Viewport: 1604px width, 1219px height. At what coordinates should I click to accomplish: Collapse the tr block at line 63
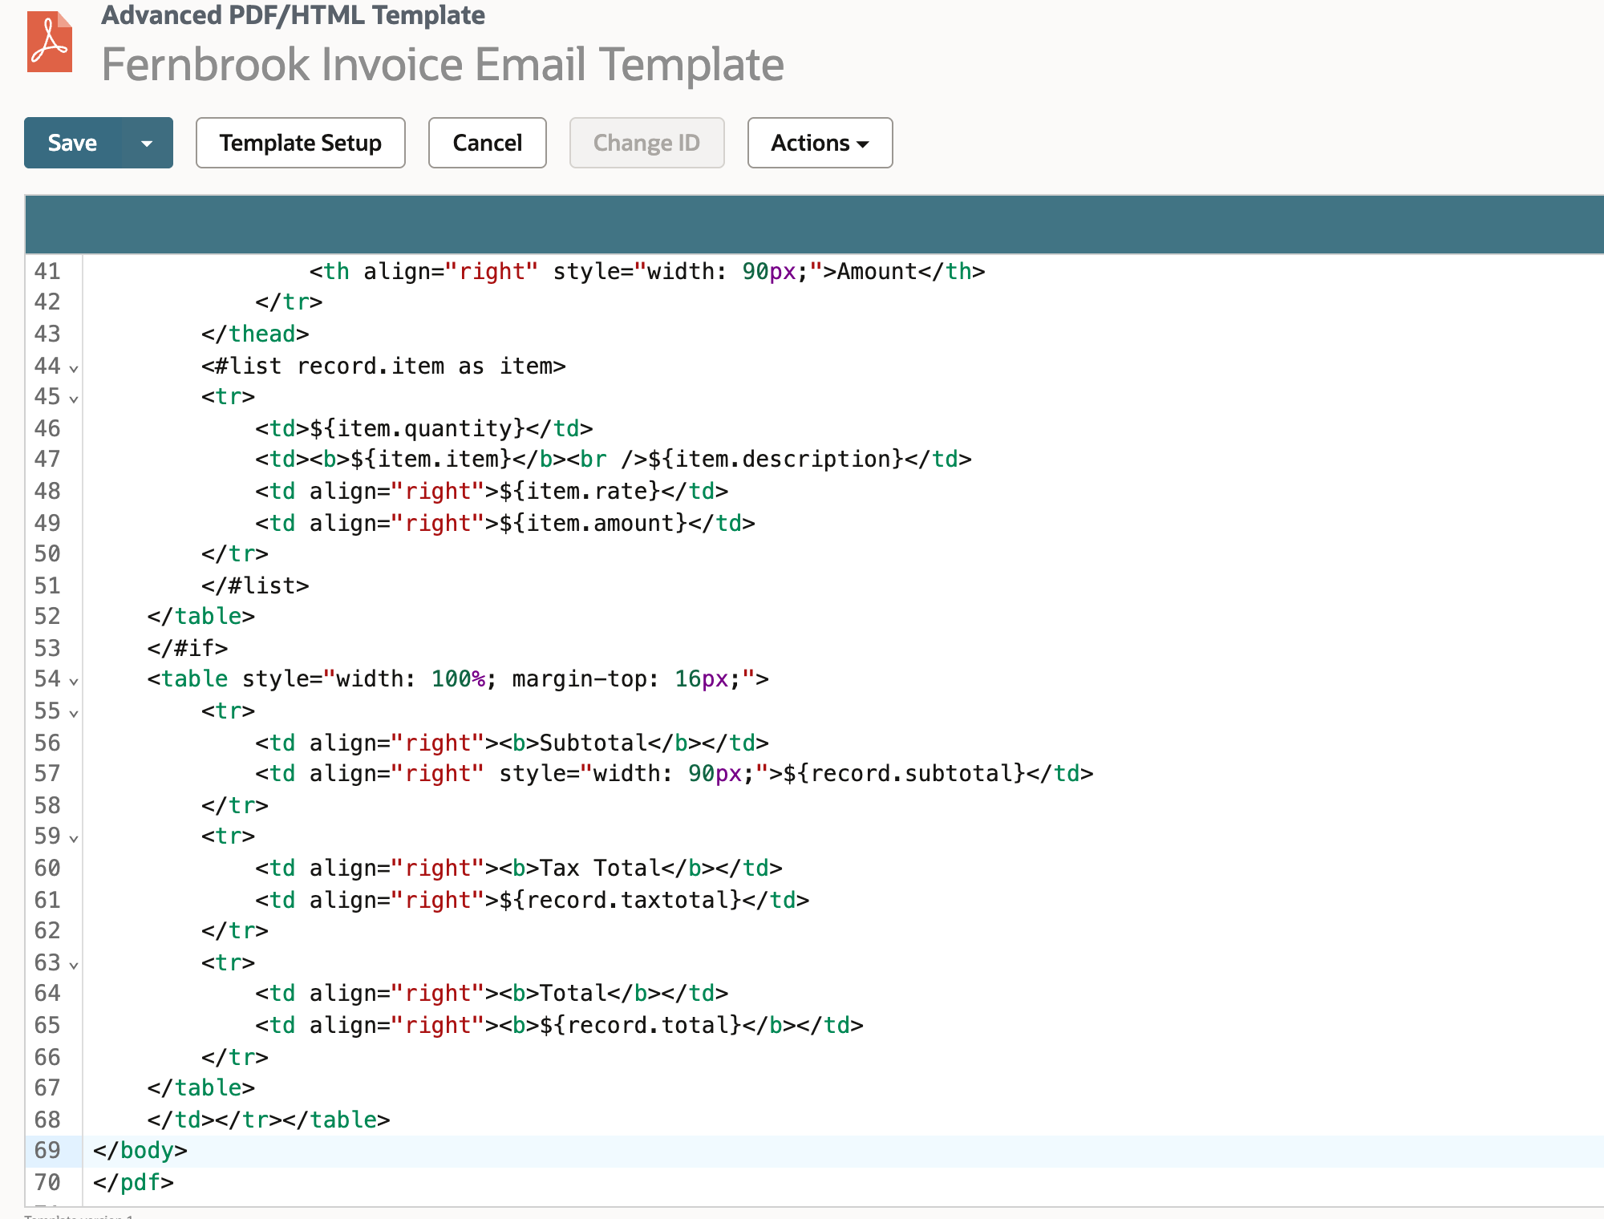point(74,965)
